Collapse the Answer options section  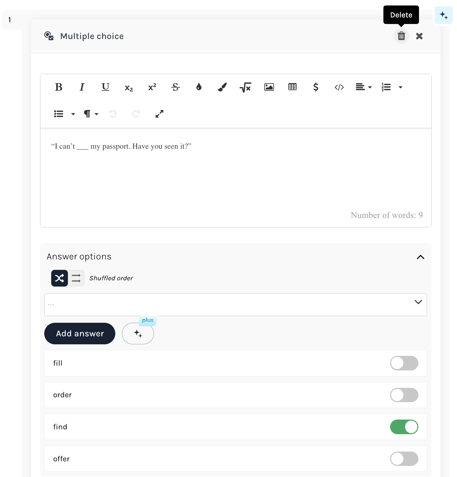click(x=420, y=257)
